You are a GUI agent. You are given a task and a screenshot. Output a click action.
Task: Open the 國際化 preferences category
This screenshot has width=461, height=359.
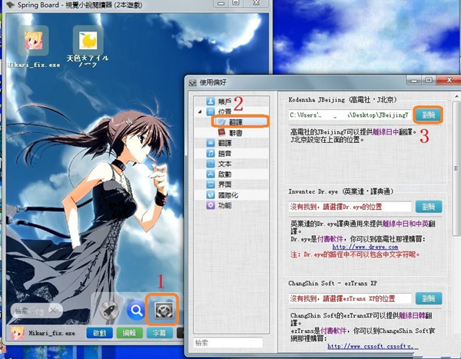tap(228, 195)
